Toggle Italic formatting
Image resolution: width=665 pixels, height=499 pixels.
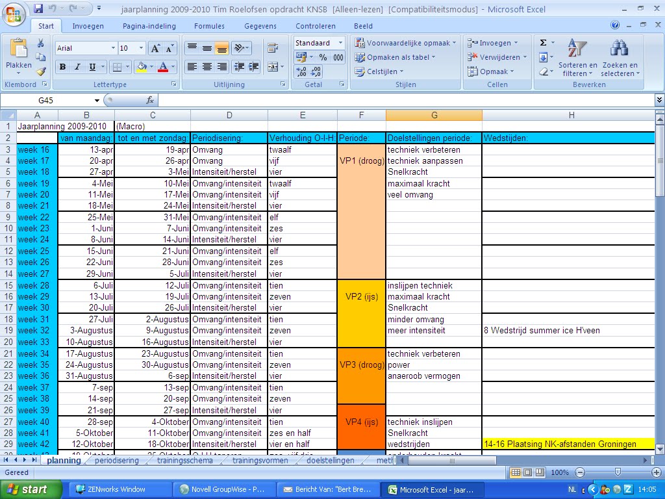pyautogui.click(x=77, y=67)
